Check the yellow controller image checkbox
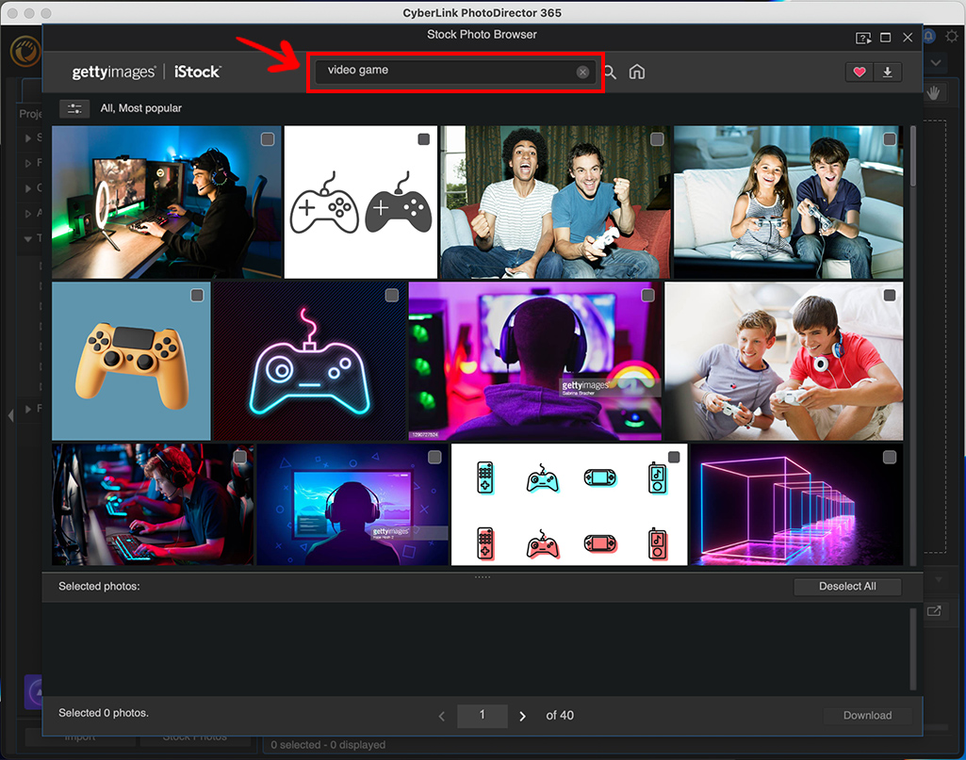 point(197,296)
